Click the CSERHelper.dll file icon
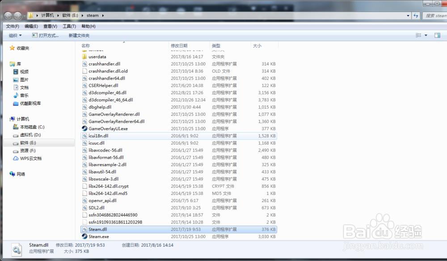Screen dimensions: 447x261 coord(84,85)
